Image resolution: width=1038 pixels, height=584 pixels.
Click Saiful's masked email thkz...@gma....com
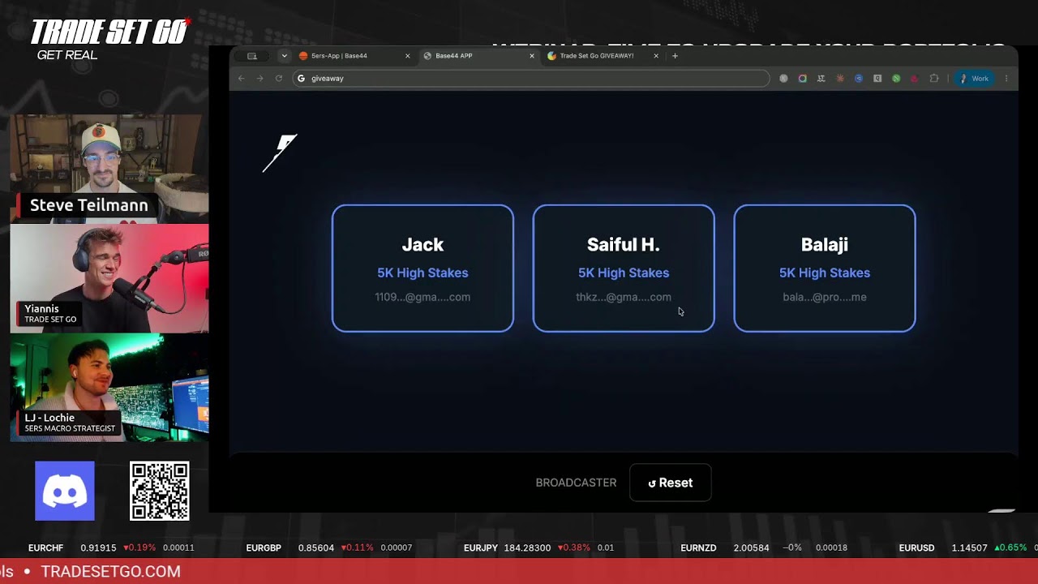point(624,297)
